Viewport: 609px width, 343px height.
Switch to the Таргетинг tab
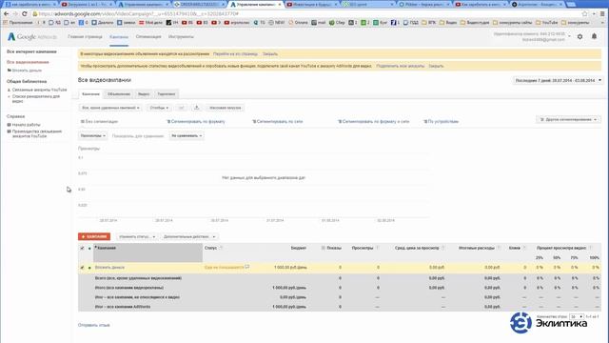(x=167, y=94)
